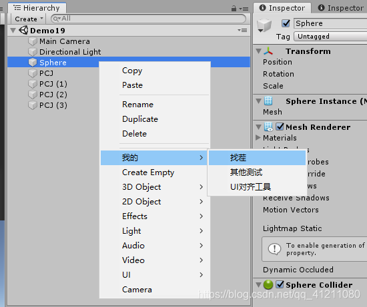Select 其他测试 in the submenu

pyautogui.click(x=257, y=172)
